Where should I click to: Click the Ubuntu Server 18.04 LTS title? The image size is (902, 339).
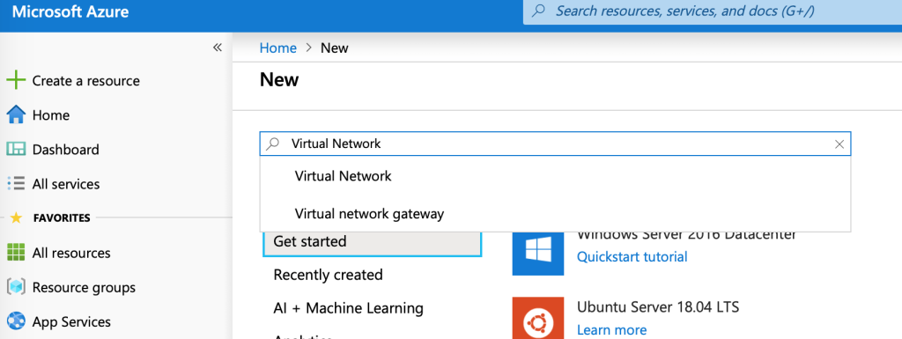point(658,306)
